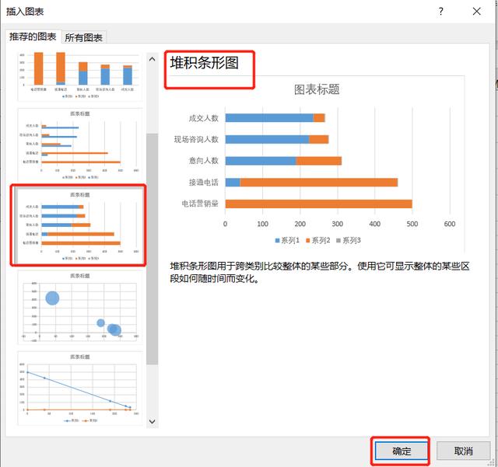Click the 系列2 orange legend entry
The height and width of the screenshot is (467, 498).
pyautogui.click(x=314, y=240)
